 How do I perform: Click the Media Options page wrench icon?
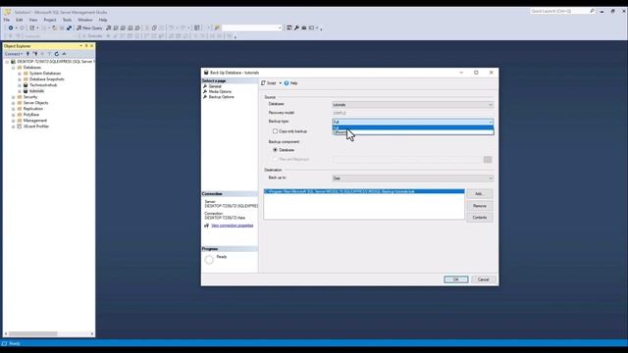pyautogui.click(x=205, y=91)
